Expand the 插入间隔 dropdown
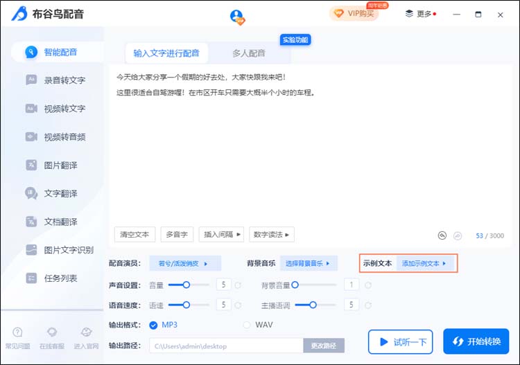 [222, 235]
